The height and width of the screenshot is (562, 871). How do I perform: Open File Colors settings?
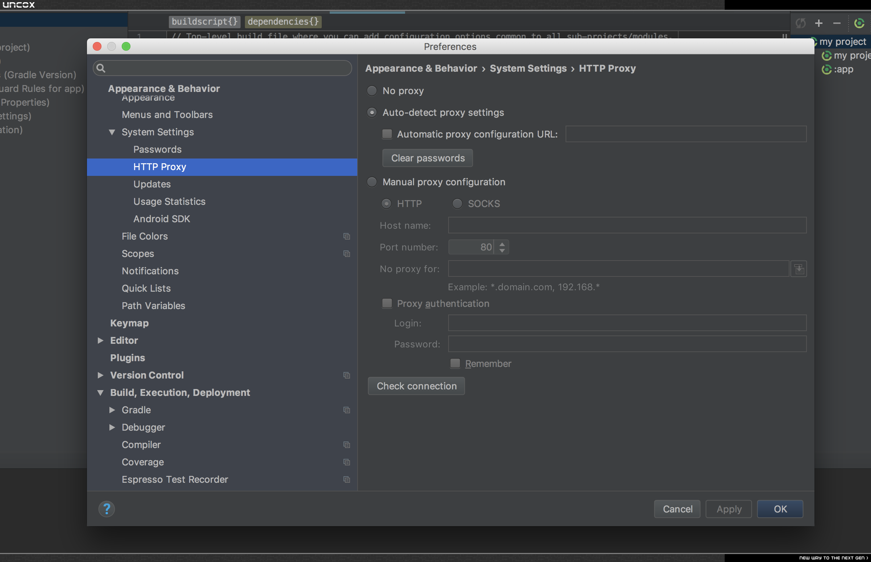click(145, 236)
